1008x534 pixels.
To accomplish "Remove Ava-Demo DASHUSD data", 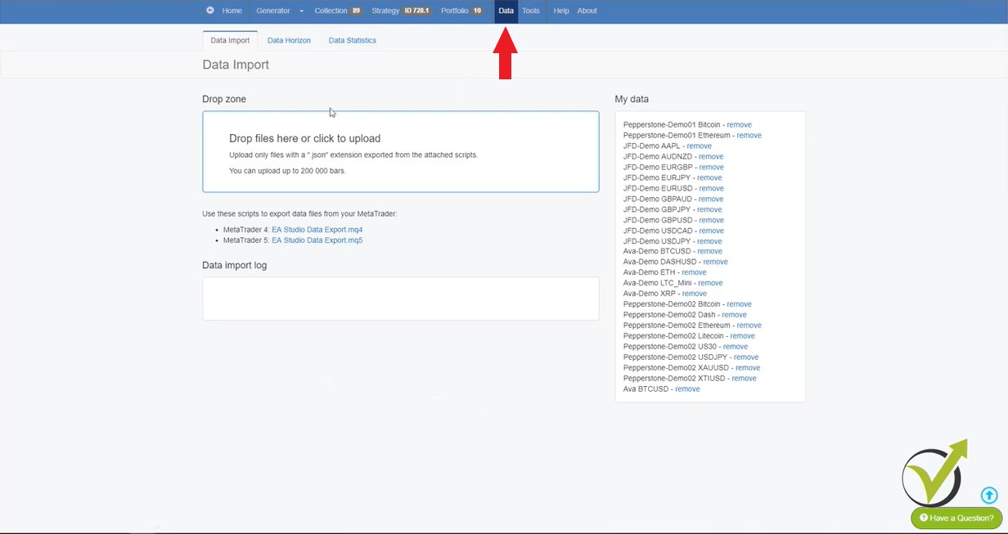I will [715, 262].
